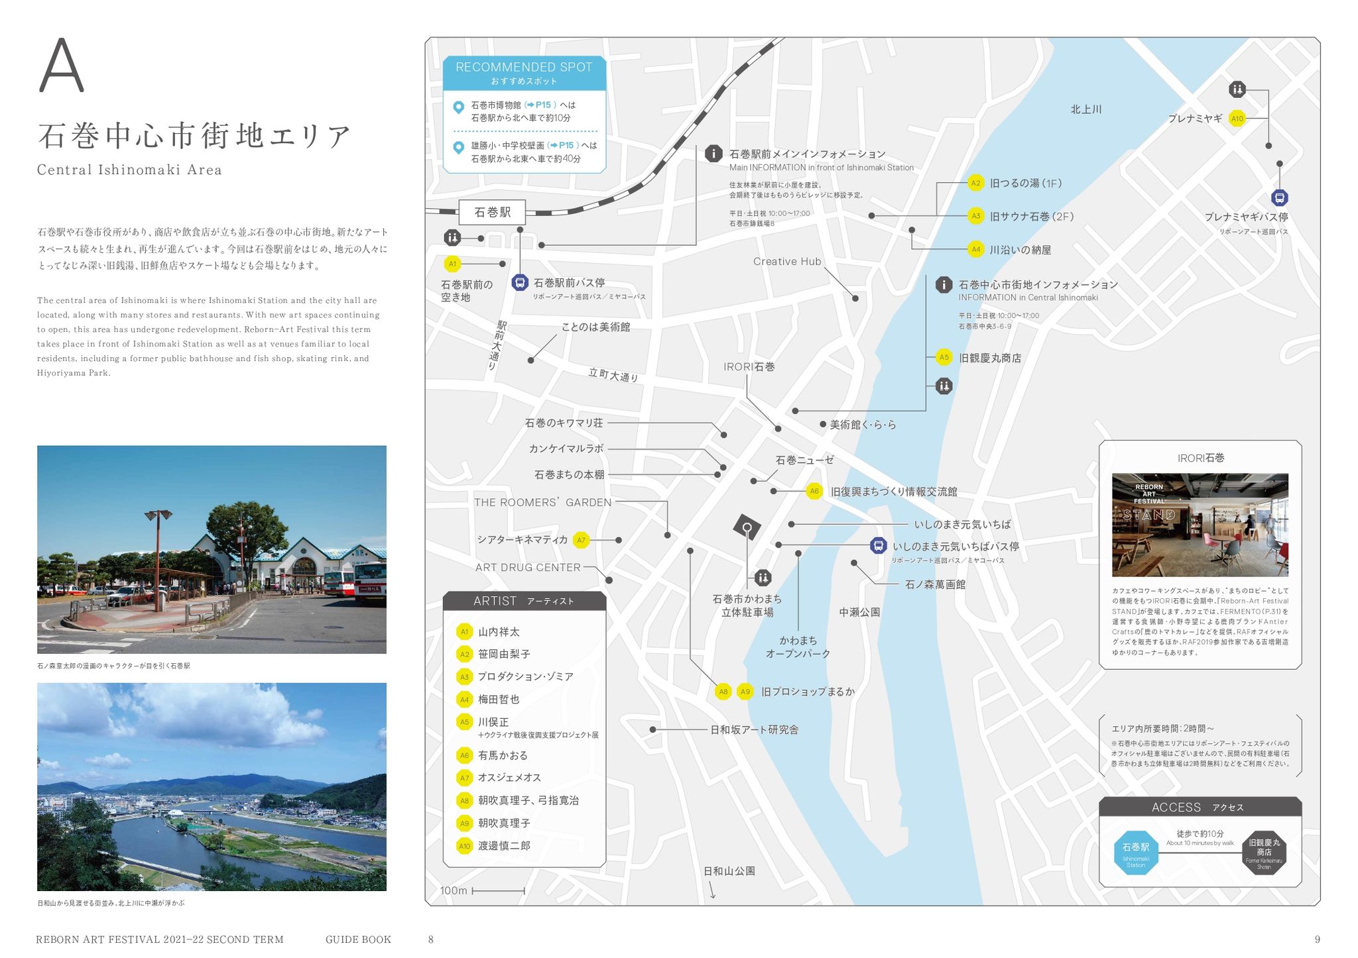Click the dark 旧観慶丸商店 octagon in the ACCESS box
The image size is (1358, 958).
[x=1264, y=852]
